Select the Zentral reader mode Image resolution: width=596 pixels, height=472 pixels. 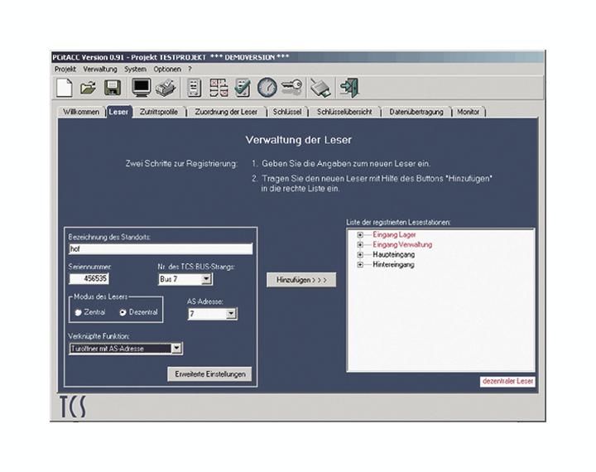[79, 312]
